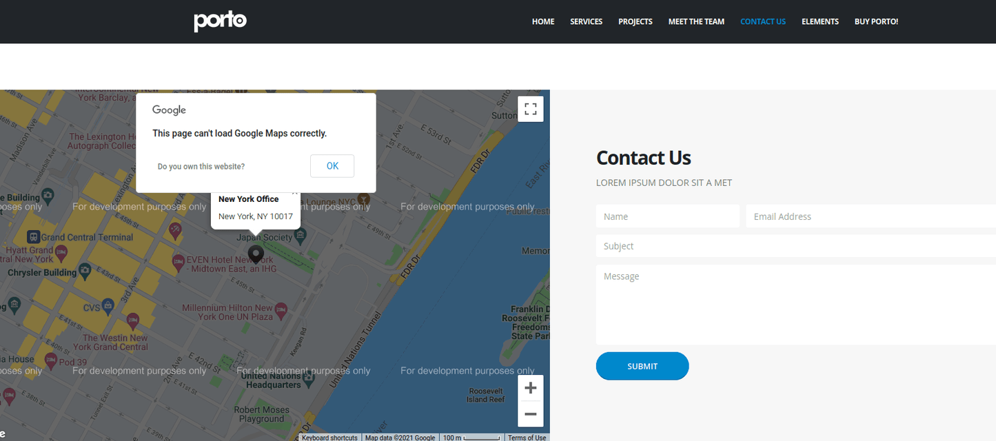The width and height of the screenshot is (996, 441).
Task: Click the Grand Central Terminal transit icon
Action: pyautogui.click(x=32, y=237)
